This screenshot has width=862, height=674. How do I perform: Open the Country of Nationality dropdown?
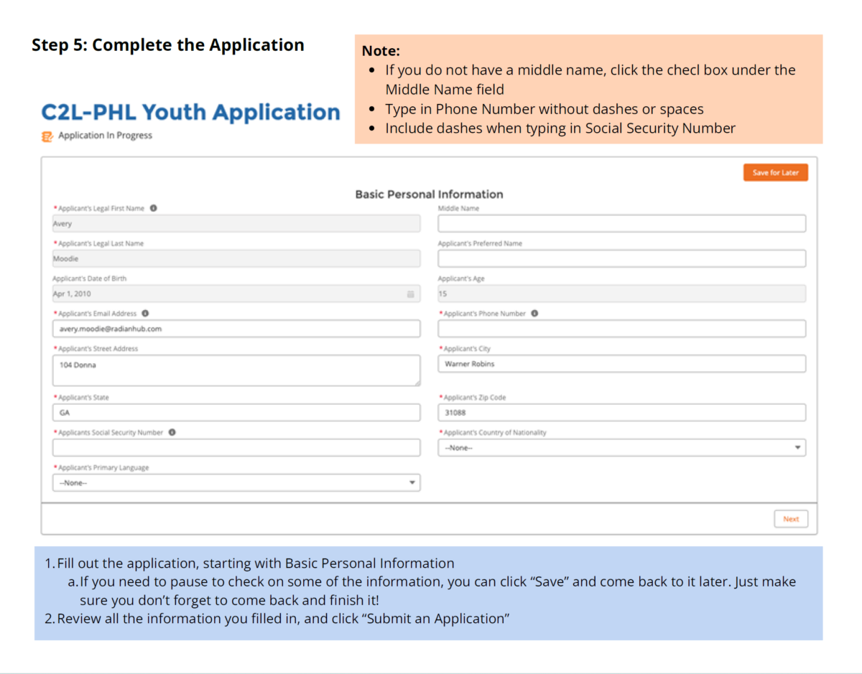tap(621, 448)
